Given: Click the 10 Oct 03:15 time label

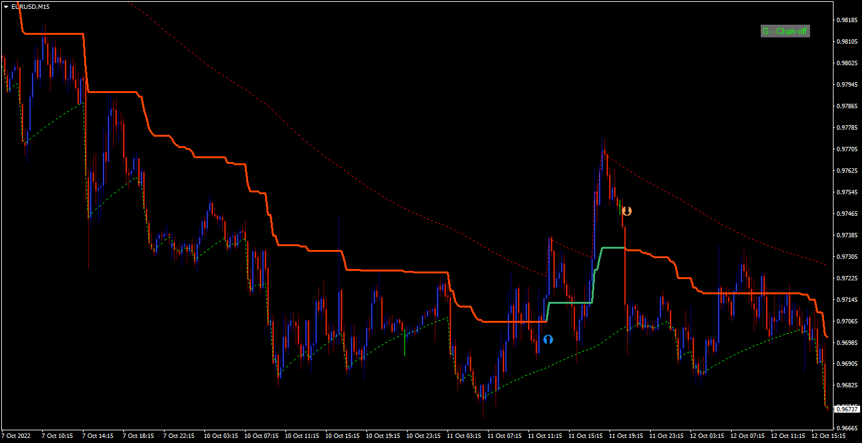Looking at the screenshot, I should pos(220,436).
